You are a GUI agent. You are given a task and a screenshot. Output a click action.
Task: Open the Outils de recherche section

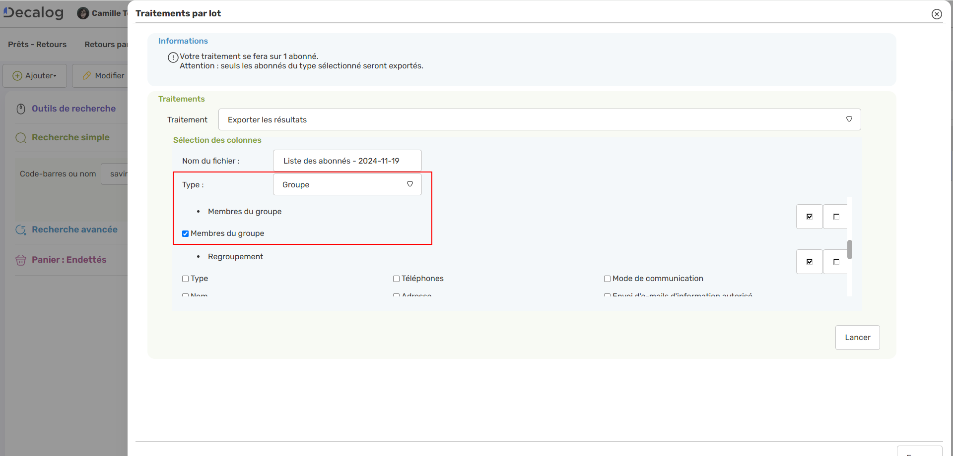coord(73,109)
